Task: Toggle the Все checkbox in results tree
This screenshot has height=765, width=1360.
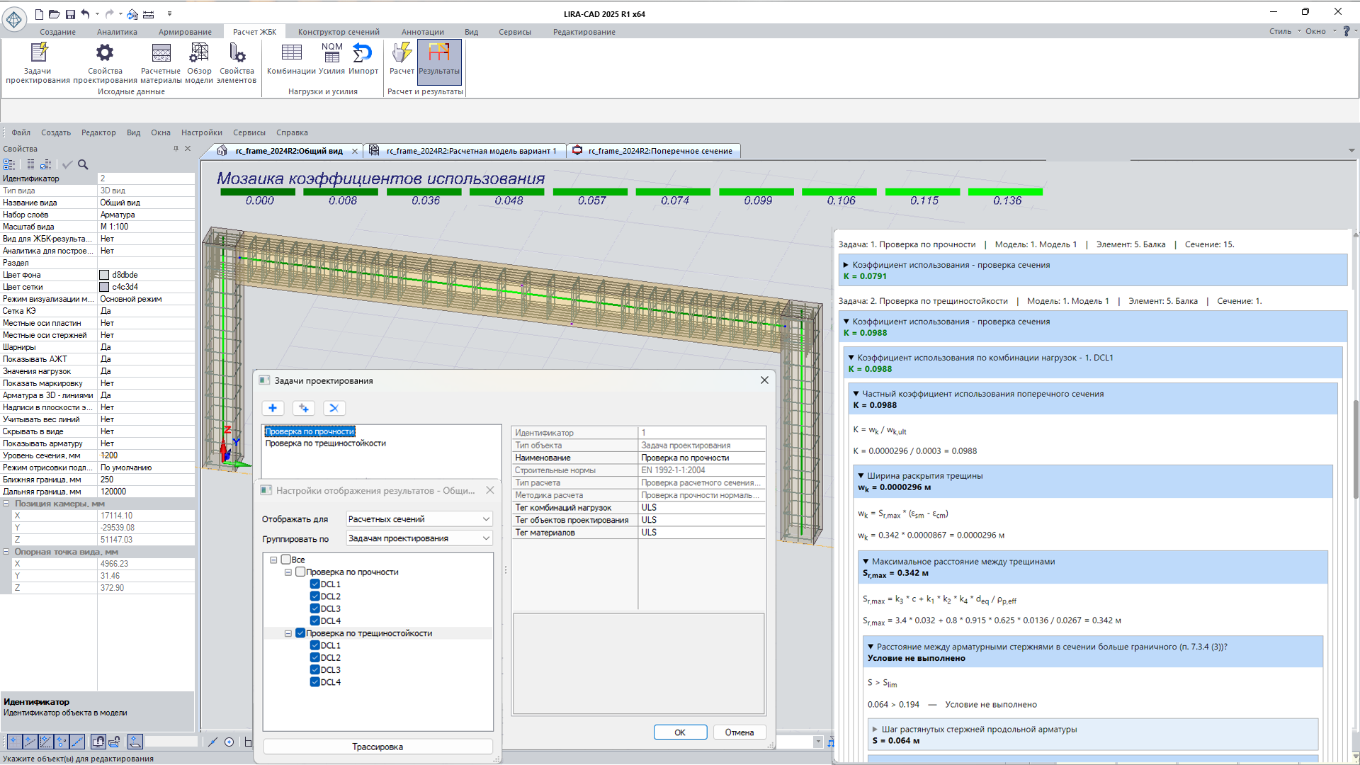Action: coord(286,560)
